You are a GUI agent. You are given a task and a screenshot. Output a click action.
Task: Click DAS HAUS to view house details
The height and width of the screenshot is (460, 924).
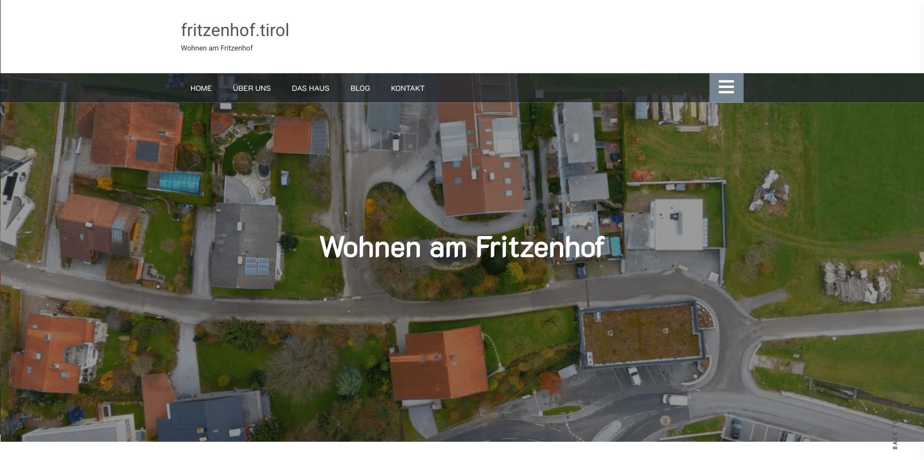pos(310,88)
